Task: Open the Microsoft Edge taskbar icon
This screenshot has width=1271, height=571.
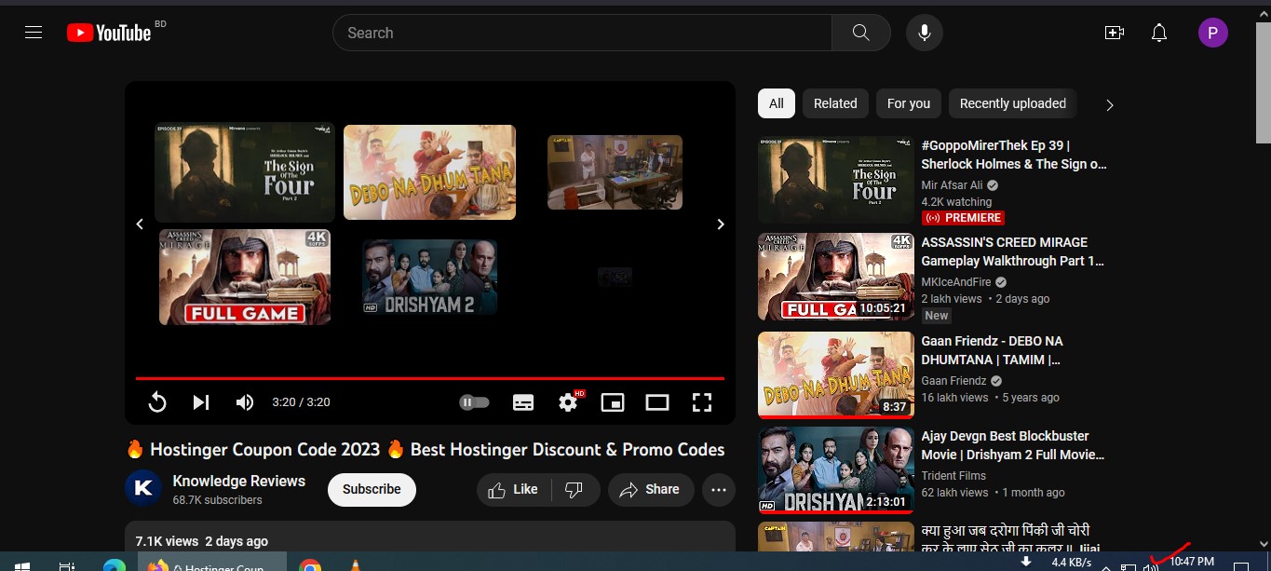Action: [x=114, y=564]
